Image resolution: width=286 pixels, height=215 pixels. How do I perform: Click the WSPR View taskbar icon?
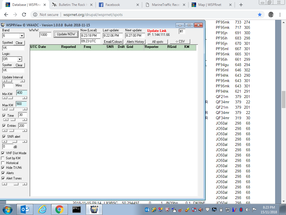click(94, 209)
